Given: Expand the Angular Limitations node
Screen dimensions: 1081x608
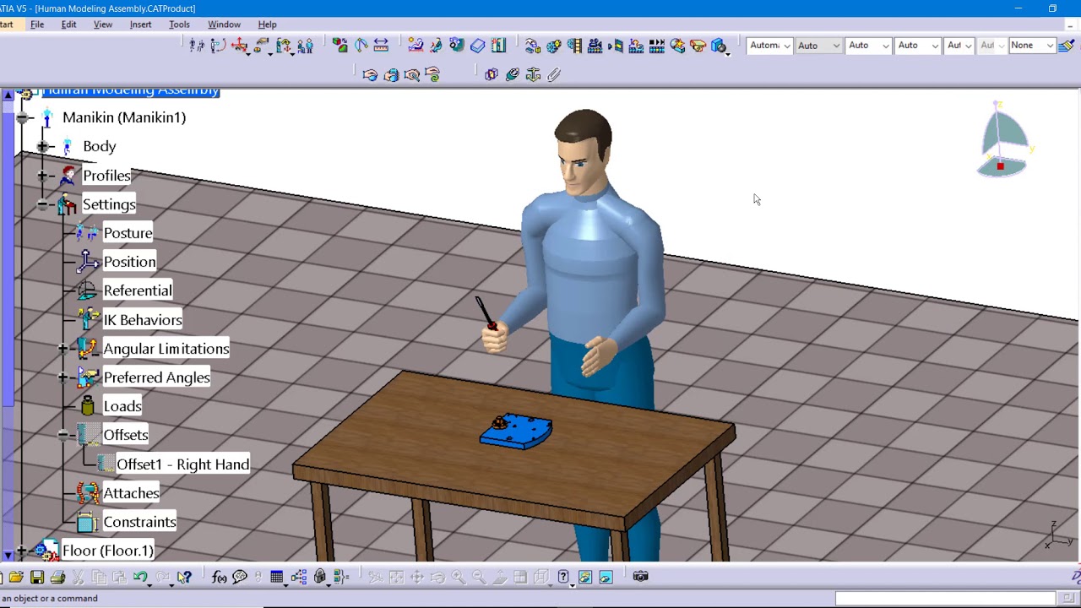Looking at the screenshot, I should coord(62,348).
